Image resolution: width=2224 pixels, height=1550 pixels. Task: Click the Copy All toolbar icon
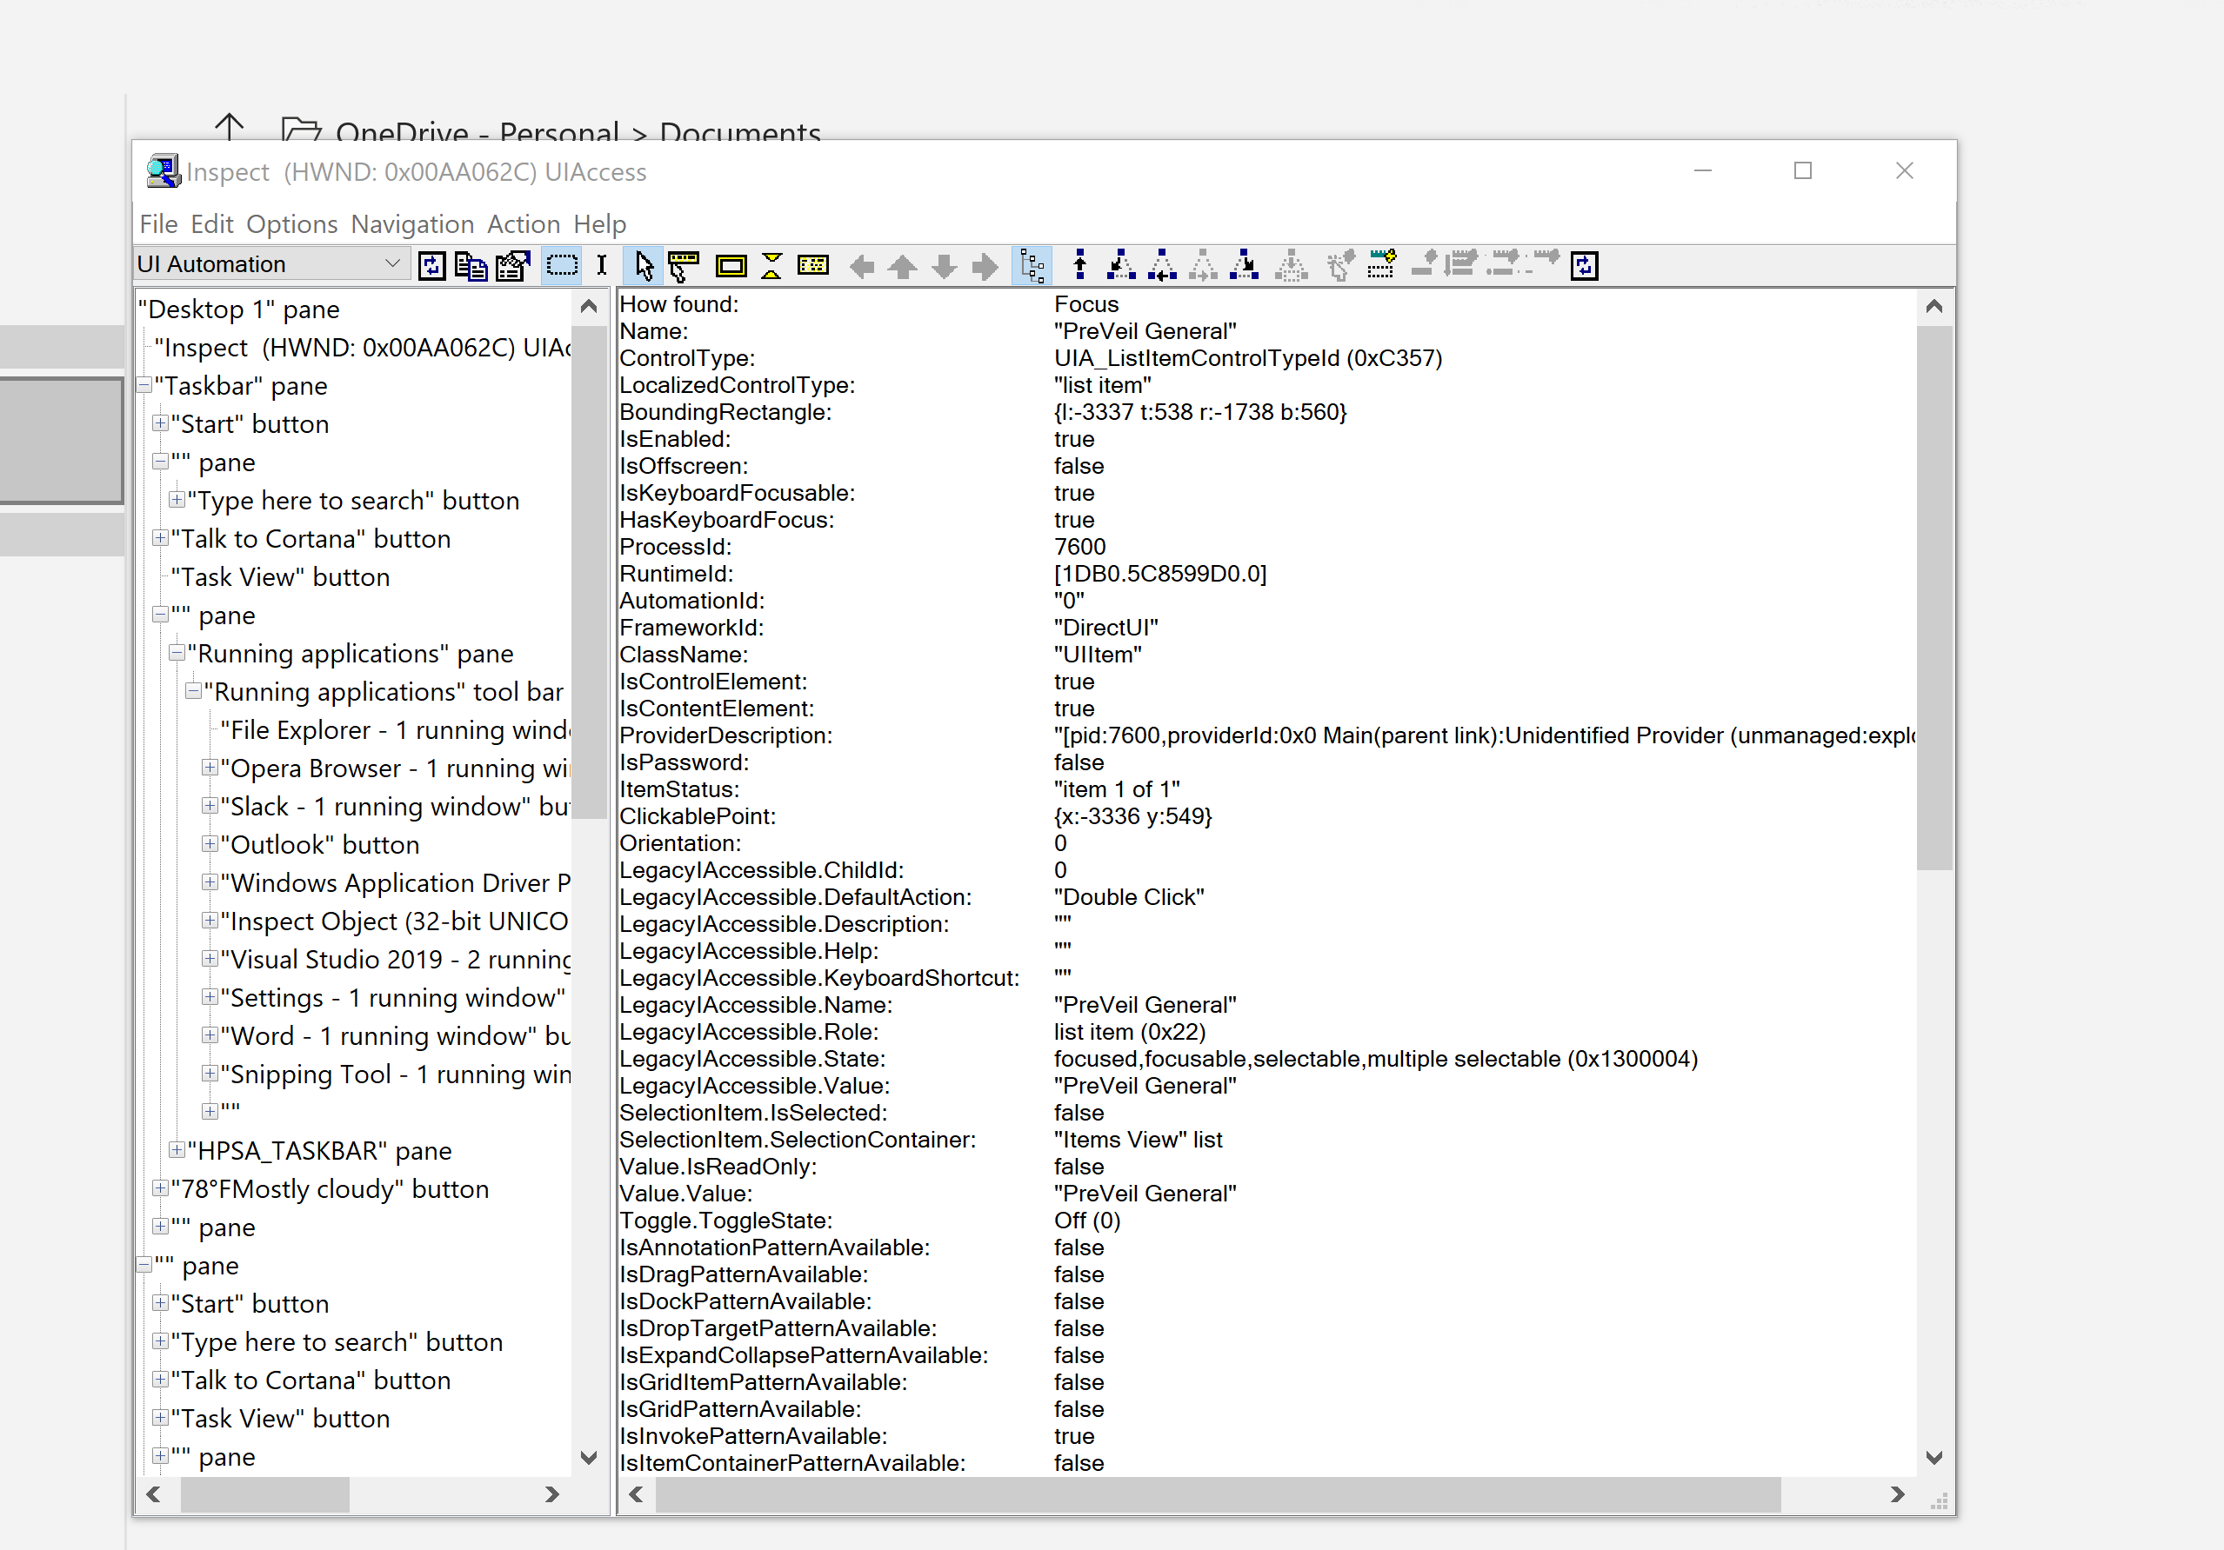(471, 265)
